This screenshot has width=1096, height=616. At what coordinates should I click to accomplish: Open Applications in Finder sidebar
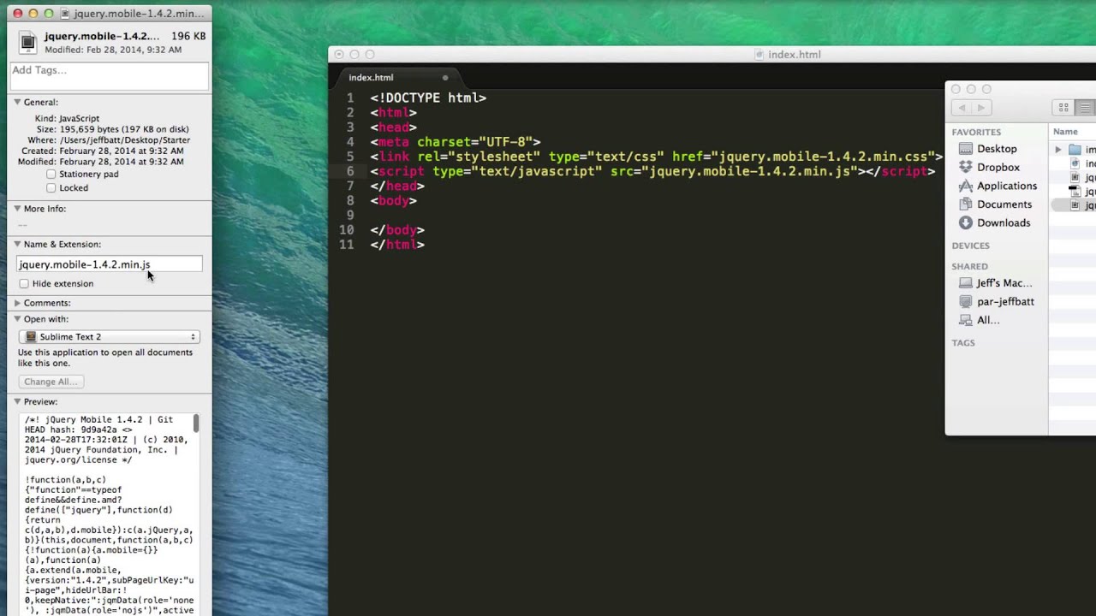click(x=1006, y=186)
